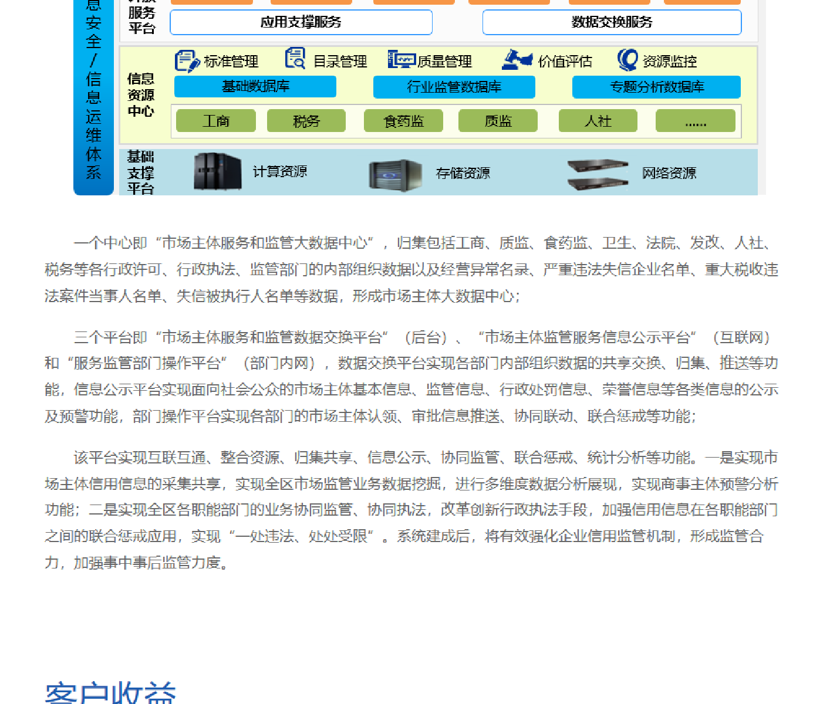Click the phrase 服务监管部门操作平台
This screenshot has width=830, height=704.
[147, 363]
